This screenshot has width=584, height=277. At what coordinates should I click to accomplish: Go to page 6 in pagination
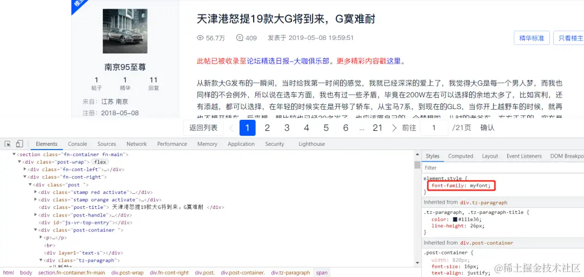346,128
